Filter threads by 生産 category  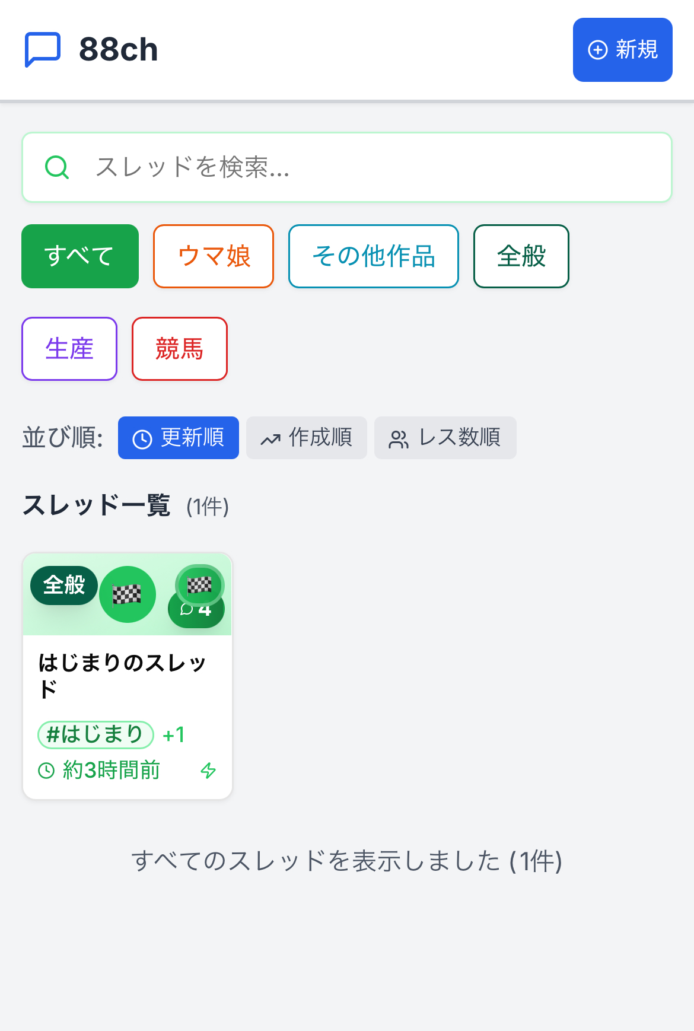coord(69,349)
